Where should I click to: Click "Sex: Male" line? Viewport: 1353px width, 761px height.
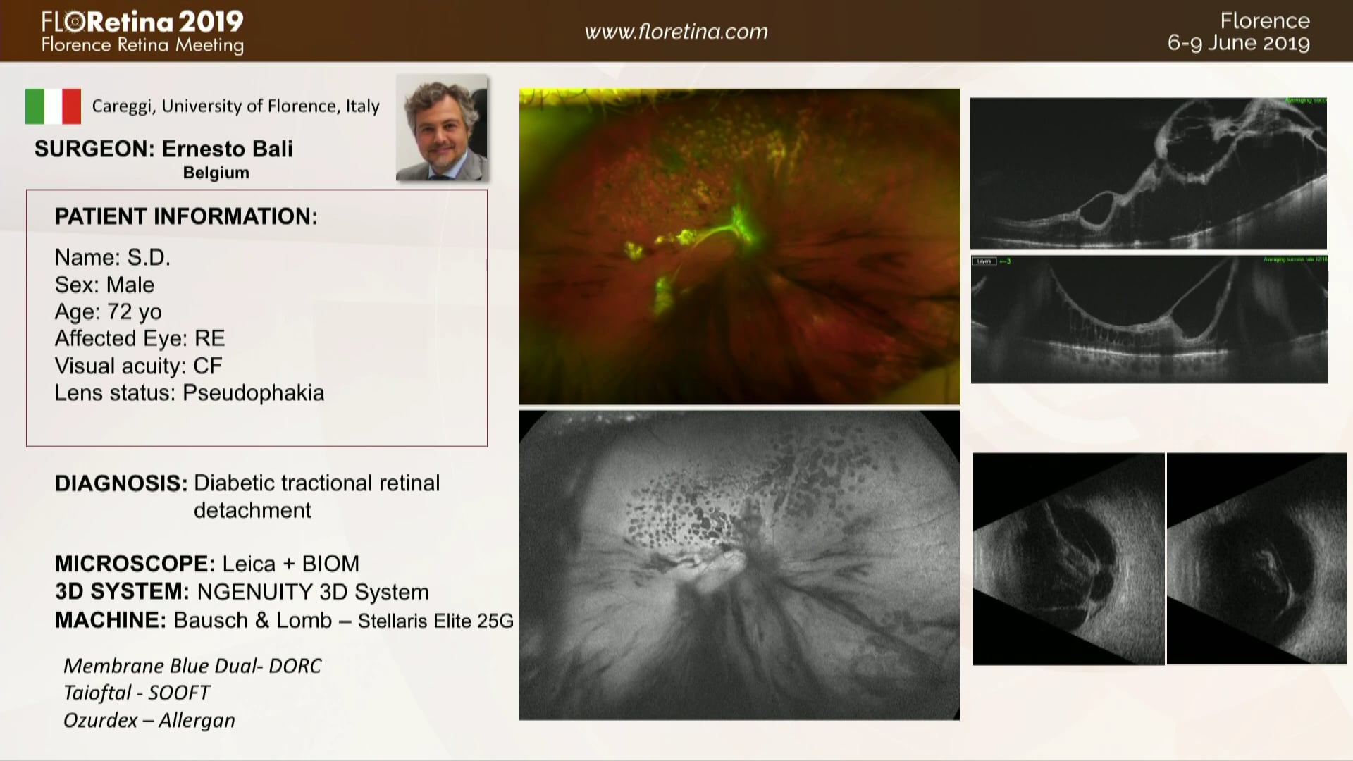(x=104, y=285)
